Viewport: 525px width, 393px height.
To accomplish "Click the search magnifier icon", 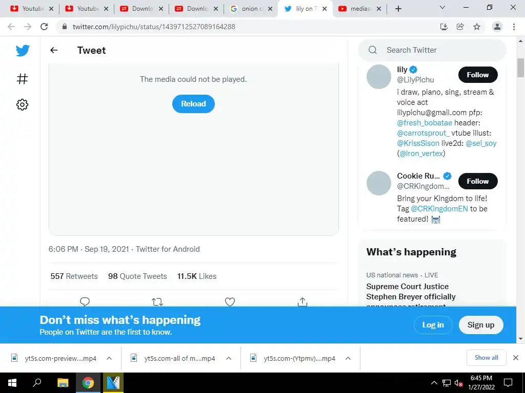I will pyautogui.click(x=373, y=50).
